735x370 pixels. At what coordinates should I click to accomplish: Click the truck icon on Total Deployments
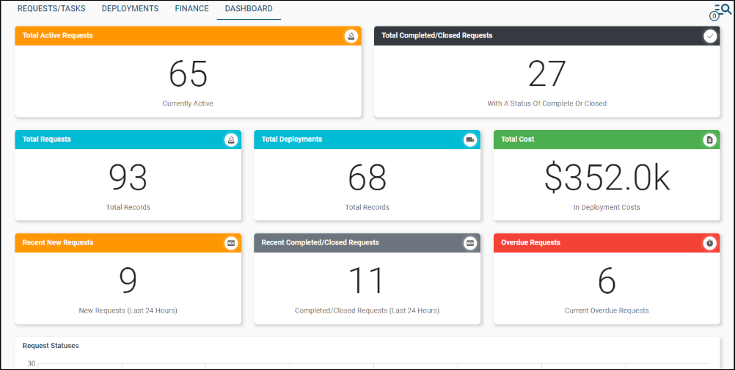pyautogui.click(x=470, y=139)
